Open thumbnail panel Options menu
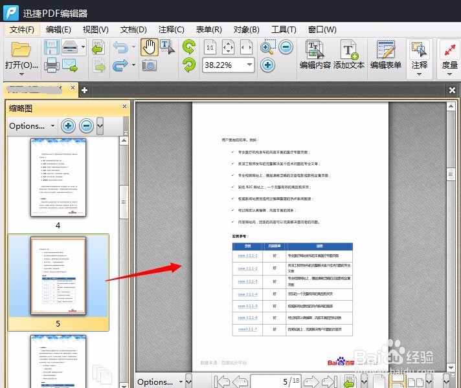Viewport: 461px width, 388px height. 32,126
